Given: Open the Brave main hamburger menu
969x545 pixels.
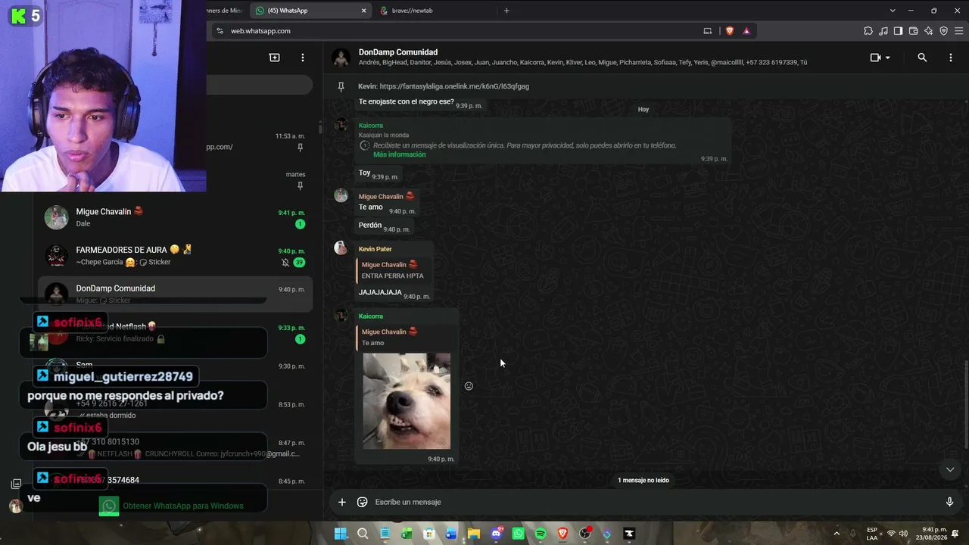Looking at the screenshot, I should (959, 31).
